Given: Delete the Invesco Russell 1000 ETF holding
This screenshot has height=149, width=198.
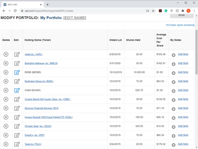Looking at the screenshot, I should click(6, 117).
